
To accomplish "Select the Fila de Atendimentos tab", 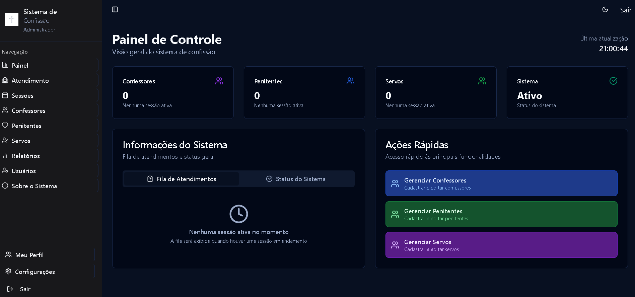I will coord(182,179).
